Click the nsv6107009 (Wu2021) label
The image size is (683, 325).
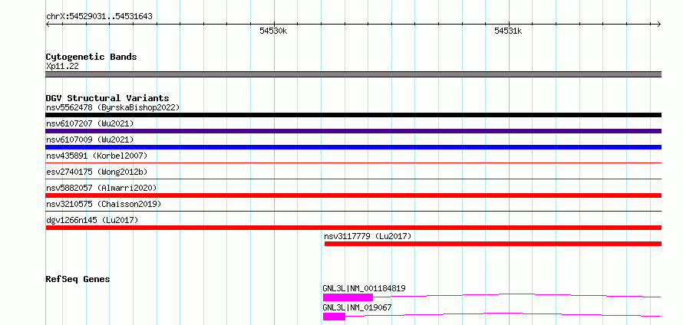90,140
